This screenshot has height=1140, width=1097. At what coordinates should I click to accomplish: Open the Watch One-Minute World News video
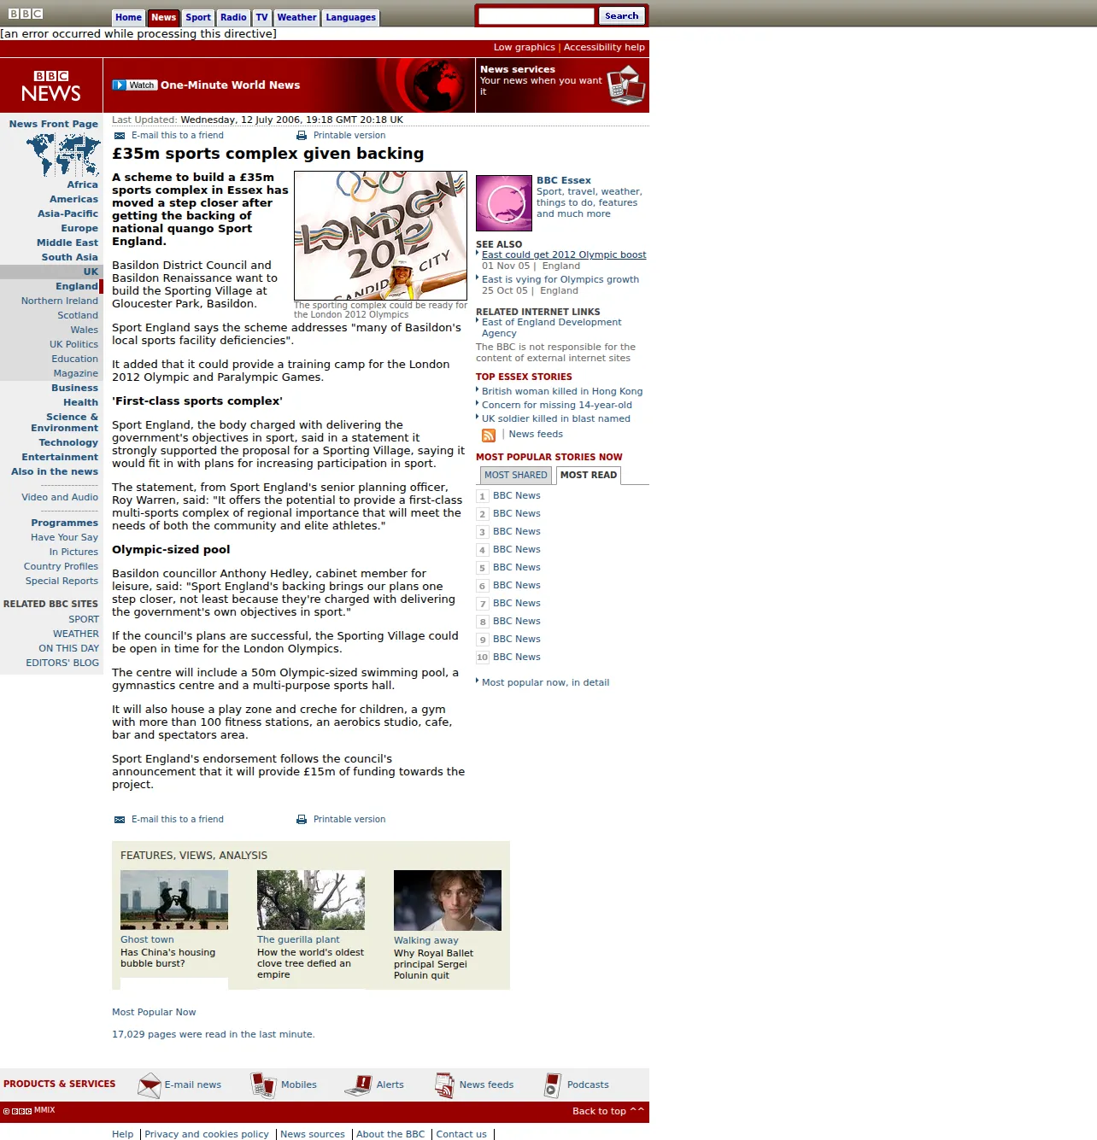click(x=206, y=85)
